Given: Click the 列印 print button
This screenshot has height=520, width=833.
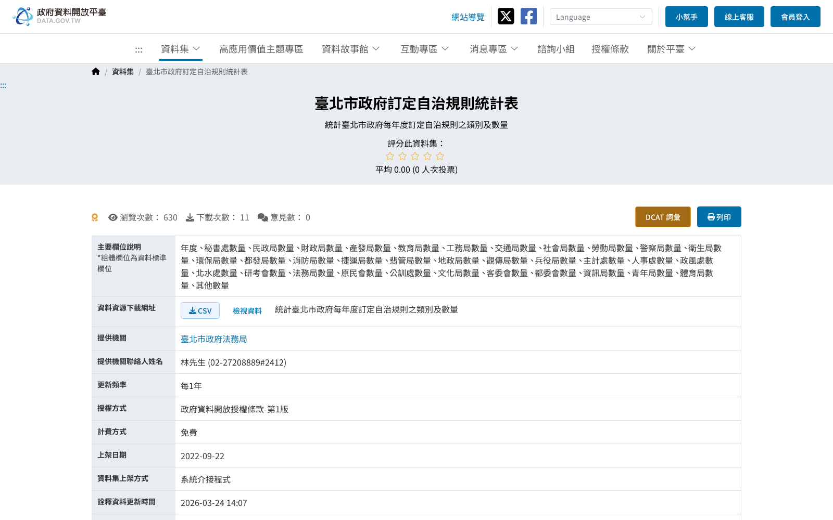Looking at the screenshot, I should pos(719,217).
